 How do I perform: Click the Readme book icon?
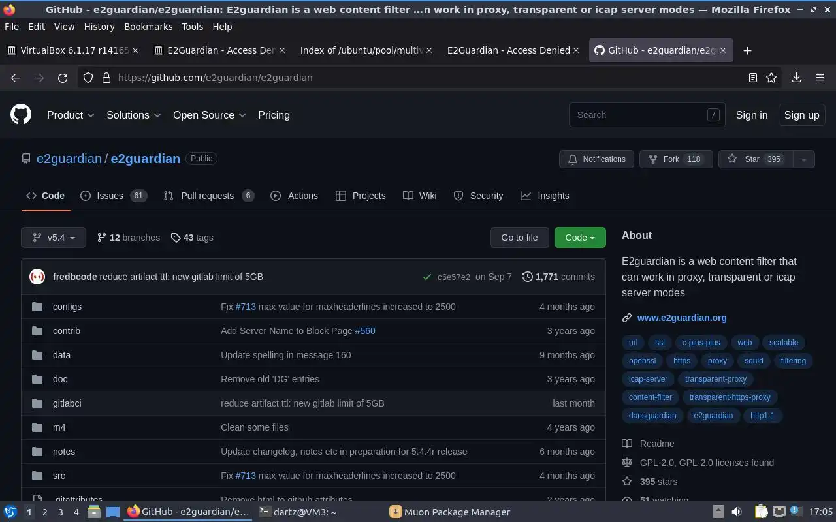(x=627, y=444)
